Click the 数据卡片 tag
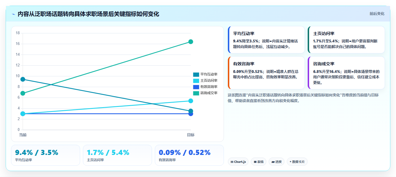Screen dimensions: 396x177 297,162
